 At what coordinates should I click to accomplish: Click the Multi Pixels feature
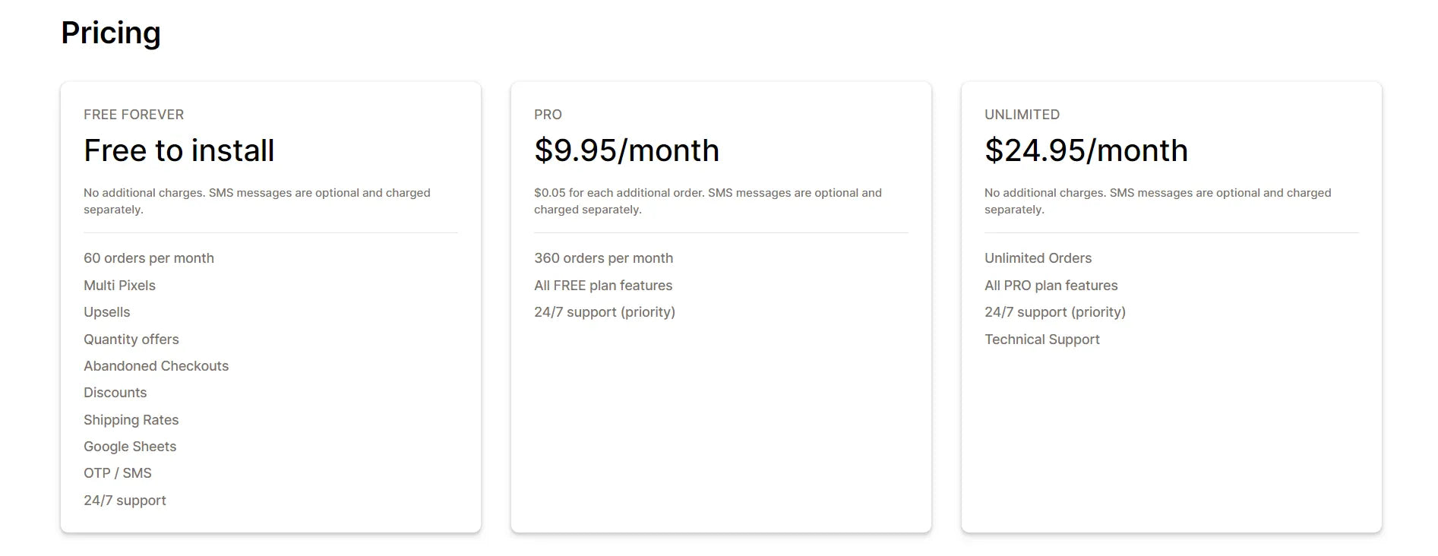pos(119,286)
